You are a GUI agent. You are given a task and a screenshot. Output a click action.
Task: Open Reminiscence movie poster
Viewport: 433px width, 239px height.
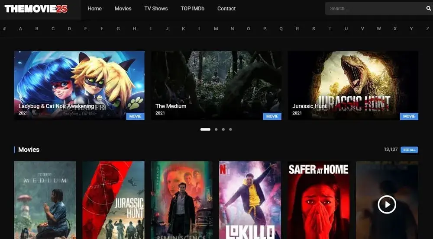pos(182,200)
